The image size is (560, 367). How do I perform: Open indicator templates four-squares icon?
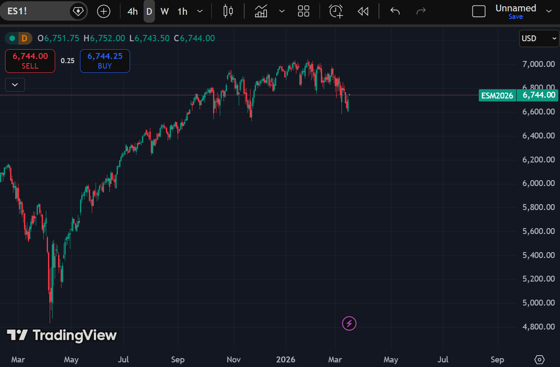(x=304, y=11)
